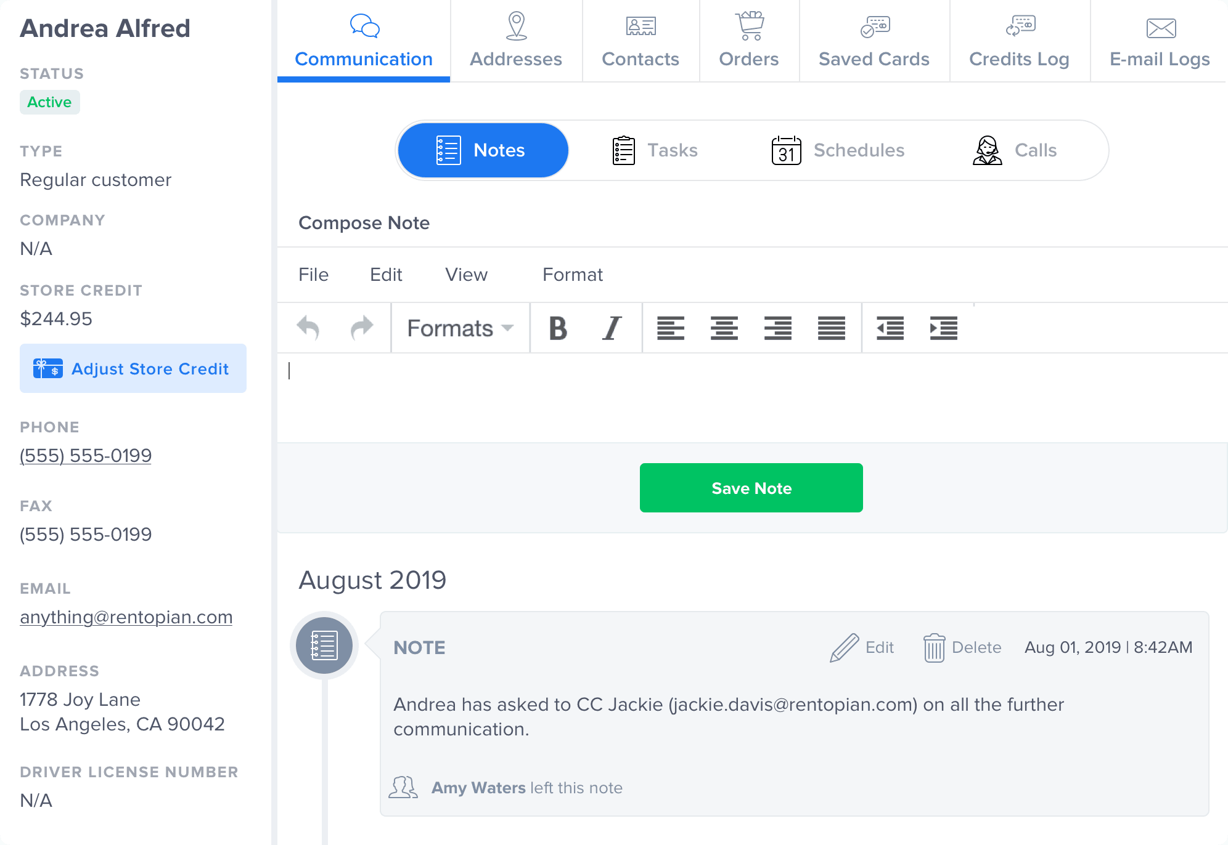The height and width of the screenshot is (845, 1228).
Task: Click the undo arrow icon
Action: pos(309,328)
